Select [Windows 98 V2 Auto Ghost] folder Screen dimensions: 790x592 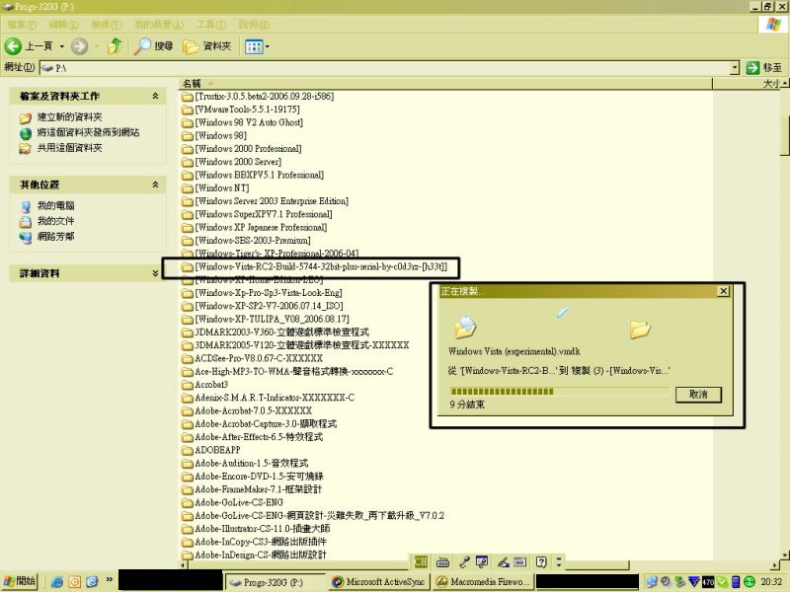242,122
